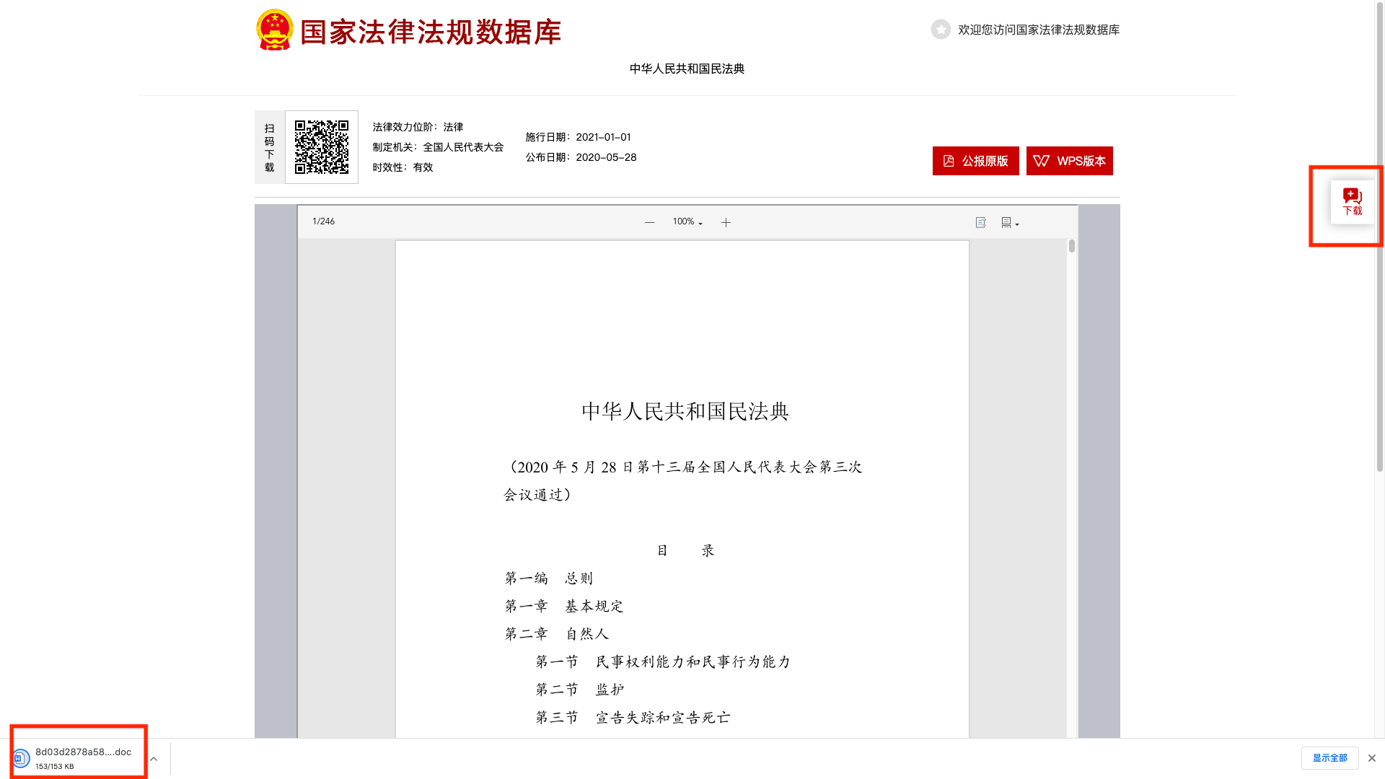
Task: Click the 国家法律法规数据库 site title
Action: click(430, 32)
